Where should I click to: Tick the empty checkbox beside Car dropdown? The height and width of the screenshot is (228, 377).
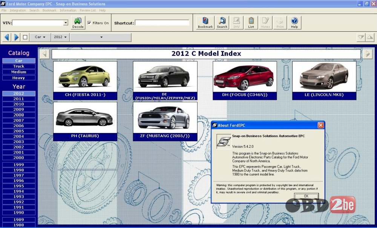(x=25, y=37)
